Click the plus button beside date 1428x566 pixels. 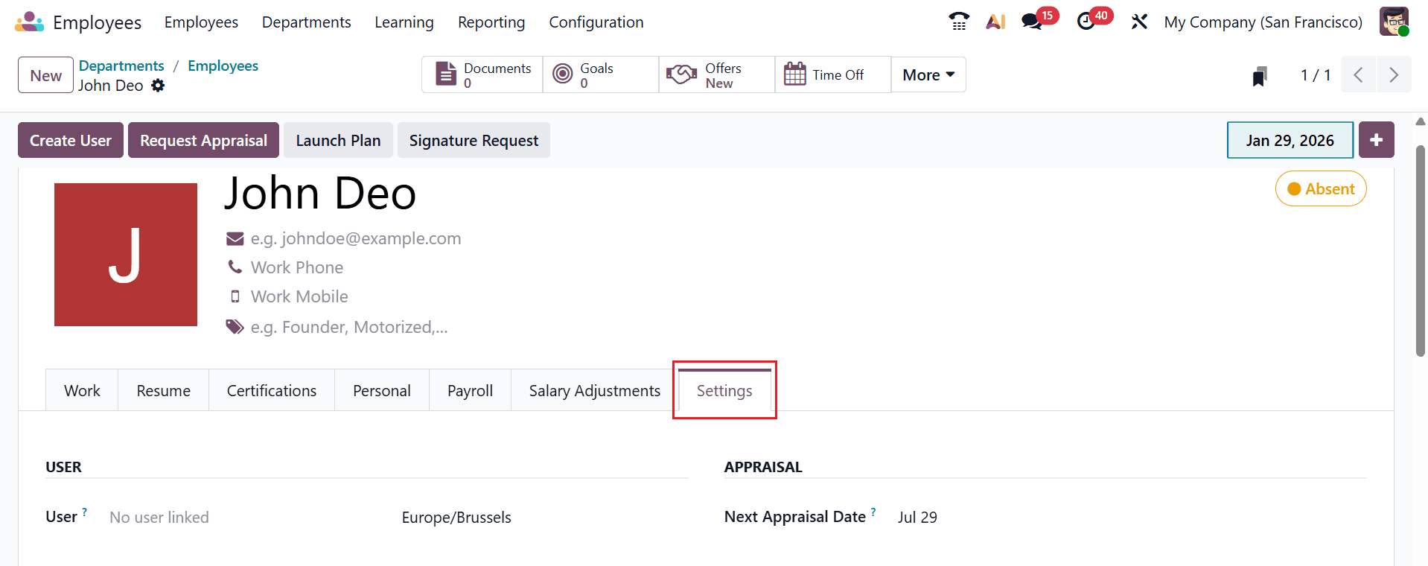click(x=1377, y=140)
